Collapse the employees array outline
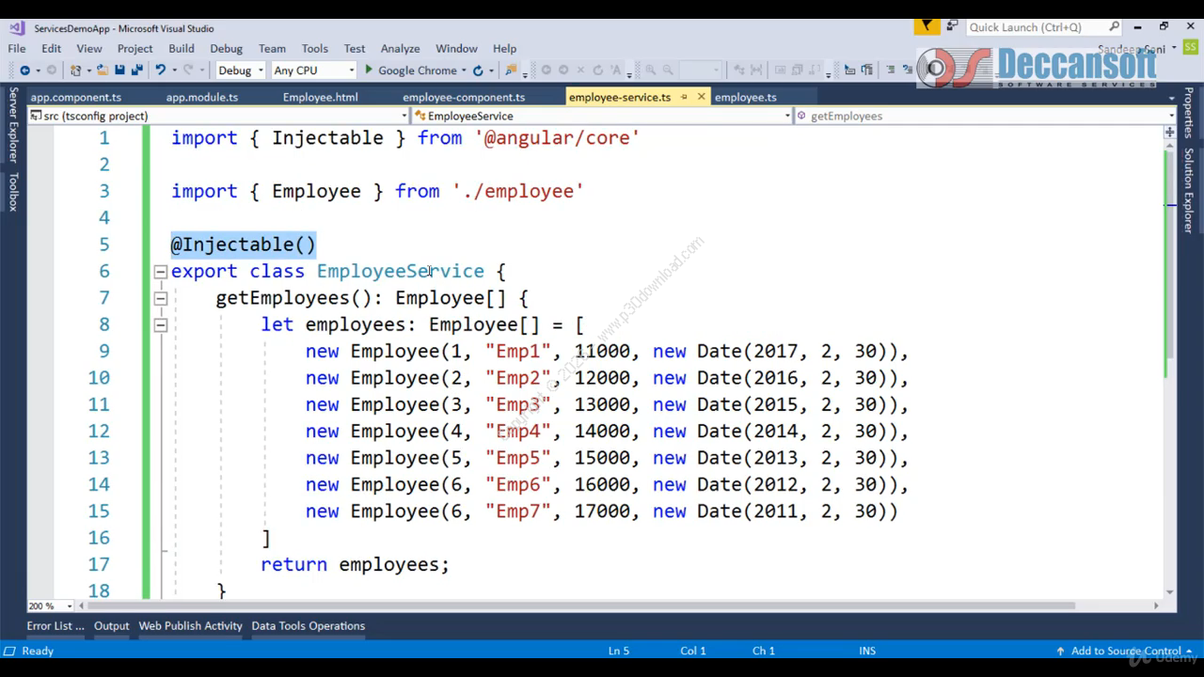Image resolution: width=1204 pixels, height=677 pixels. 160,324
